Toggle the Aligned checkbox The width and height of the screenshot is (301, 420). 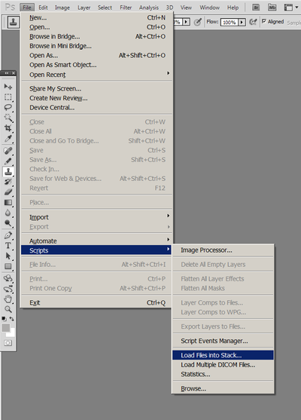coord(264,21)
